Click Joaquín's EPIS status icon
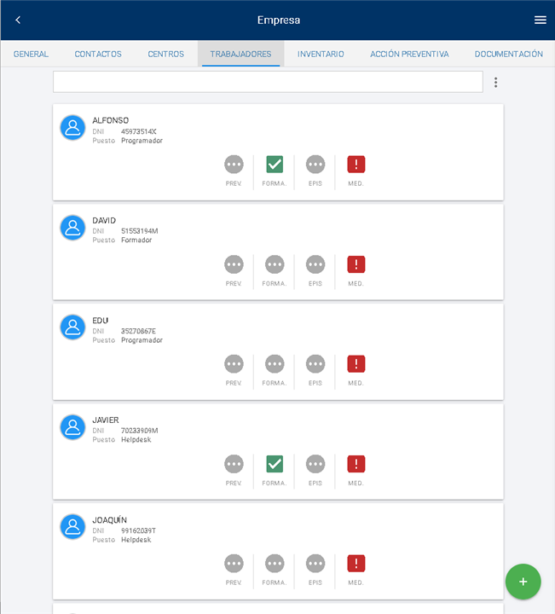Image resolution: width=555 pixels, height=614 pixels. (x=315, y=564)
